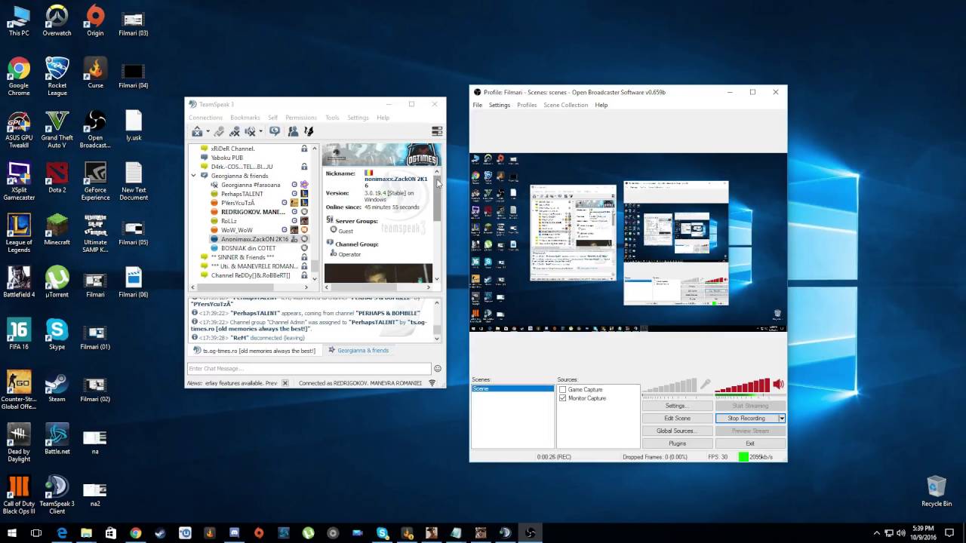Image resolution: width=966 pixels, height=543 pixels.
Task: Click Edit Scene button
Action: (677, 419)
